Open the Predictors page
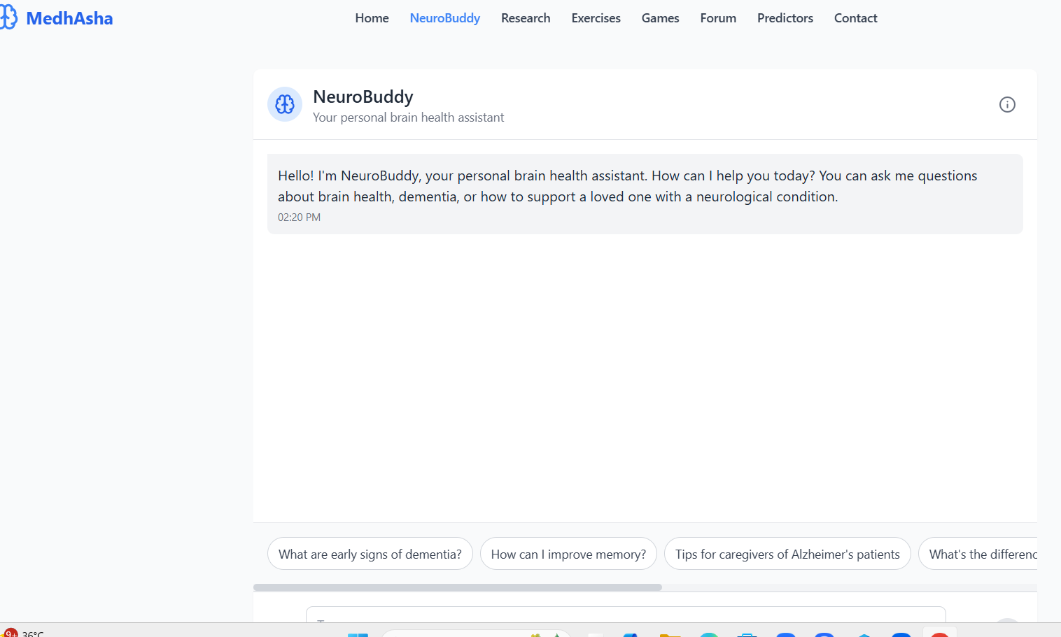 [x=785, y=18]
